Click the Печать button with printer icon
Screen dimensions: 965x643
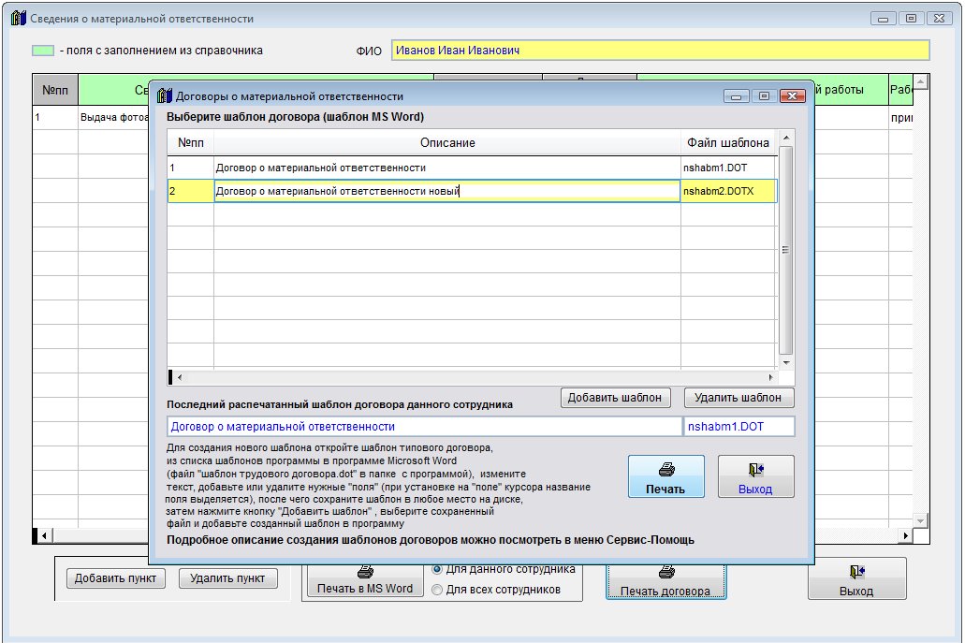coord(665,476)
